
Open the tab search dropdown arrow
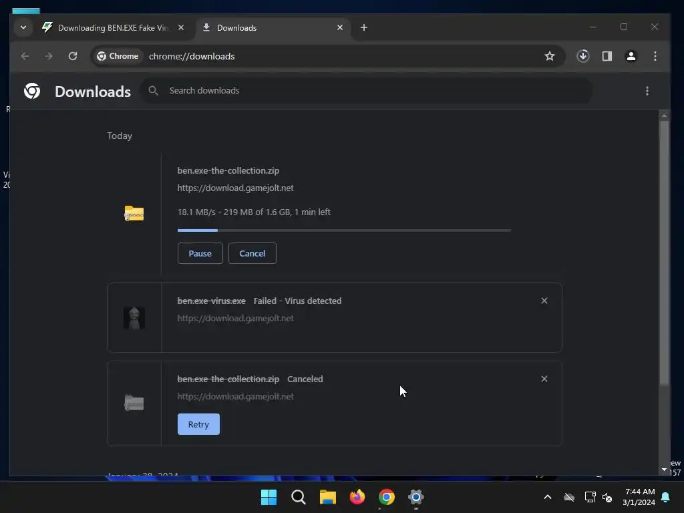tap(23, 27)
